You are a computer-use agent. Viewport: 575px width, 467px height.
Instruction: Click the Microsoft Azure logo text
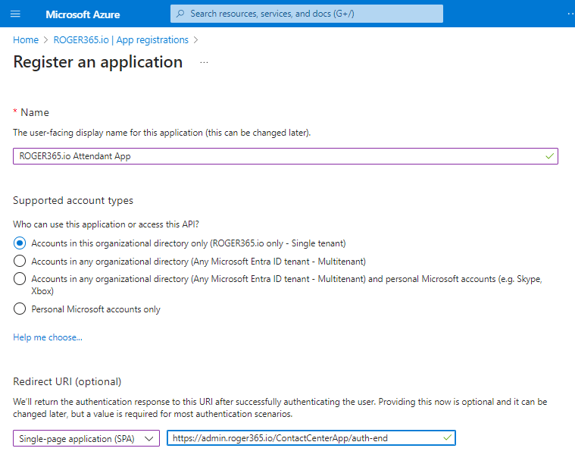83,14
